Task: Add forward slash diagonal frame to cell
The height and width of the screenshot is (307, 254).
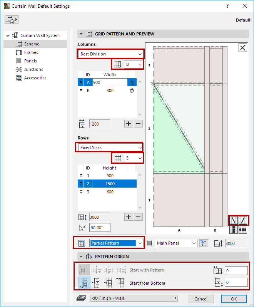Action: tap(243, 220)
